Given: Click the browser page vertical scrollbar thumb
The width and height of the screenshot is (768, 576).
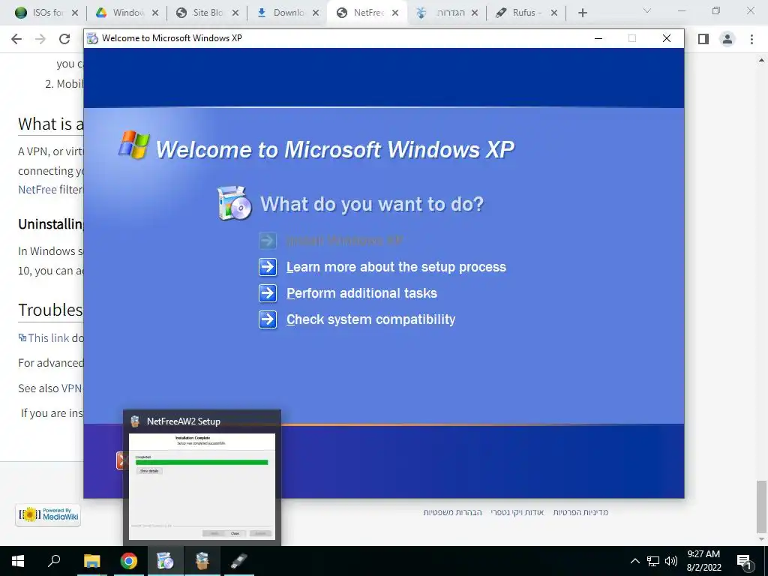Looking at the screenshot, I should [x=761, y=505].
